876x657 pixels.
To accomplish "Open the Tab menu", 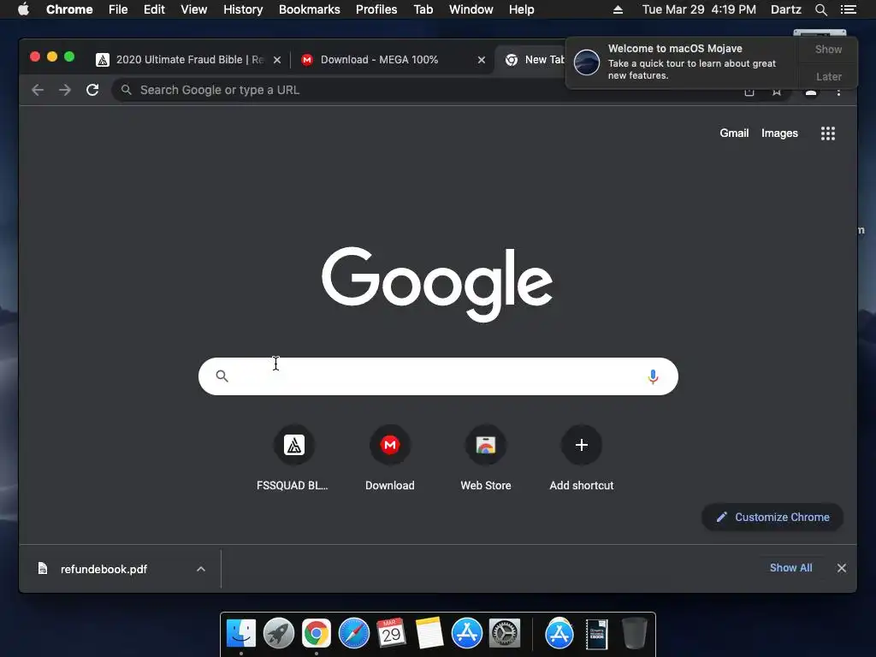I will tap(423, 9).
